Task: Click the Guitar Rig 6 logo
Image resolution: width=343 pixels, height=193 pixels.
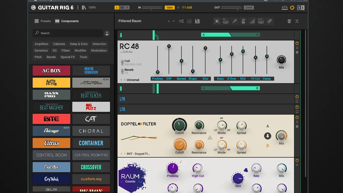Action: pos(52,8)
